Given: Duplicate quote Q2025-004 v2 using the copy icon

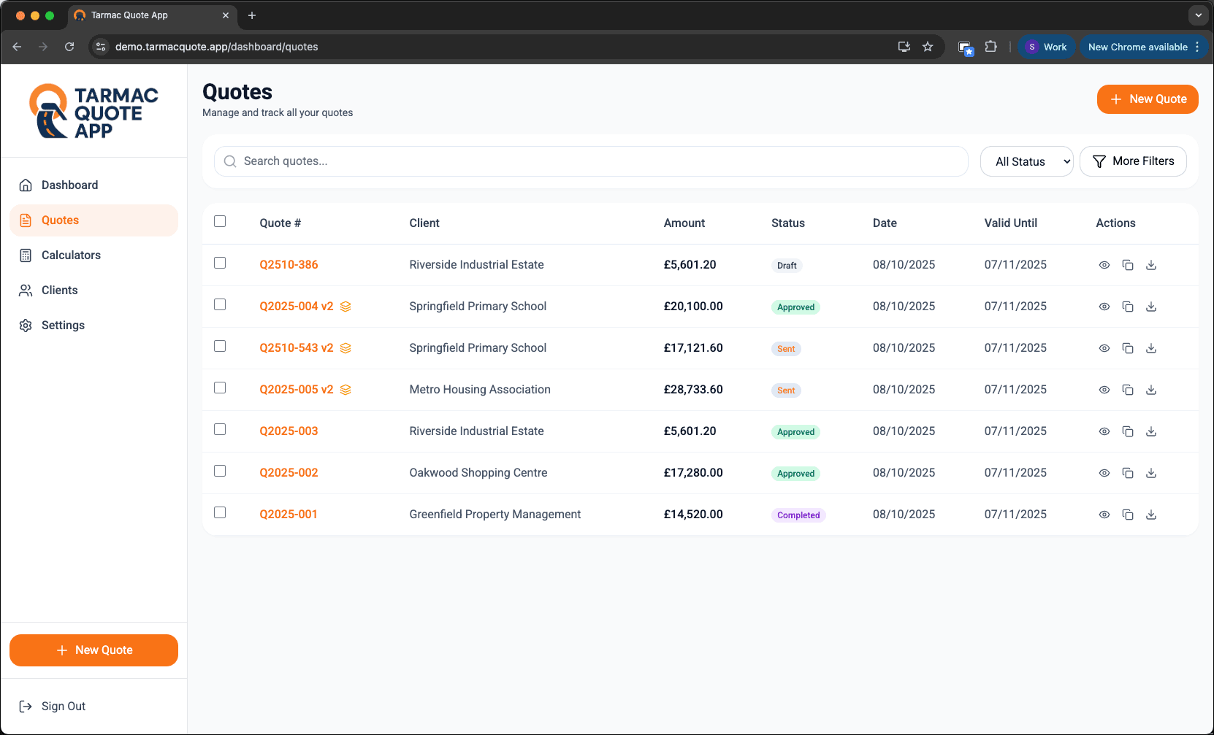Looking at the screenshot, I should [x=1127, y=307].
